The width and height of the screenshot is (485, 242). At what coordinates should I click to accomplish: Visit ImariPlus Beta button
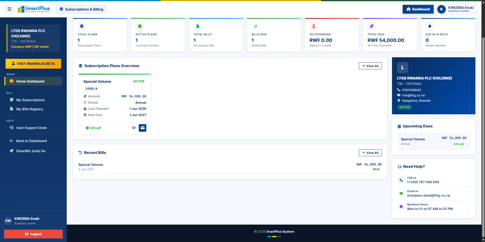pyautogui.click(x=33, y=64)
